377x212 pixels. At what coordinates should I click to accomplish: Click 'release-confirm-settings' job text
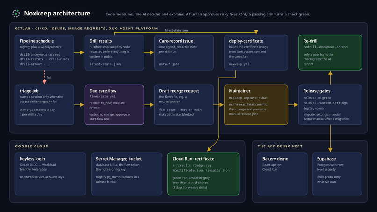(x=325, y=103)
